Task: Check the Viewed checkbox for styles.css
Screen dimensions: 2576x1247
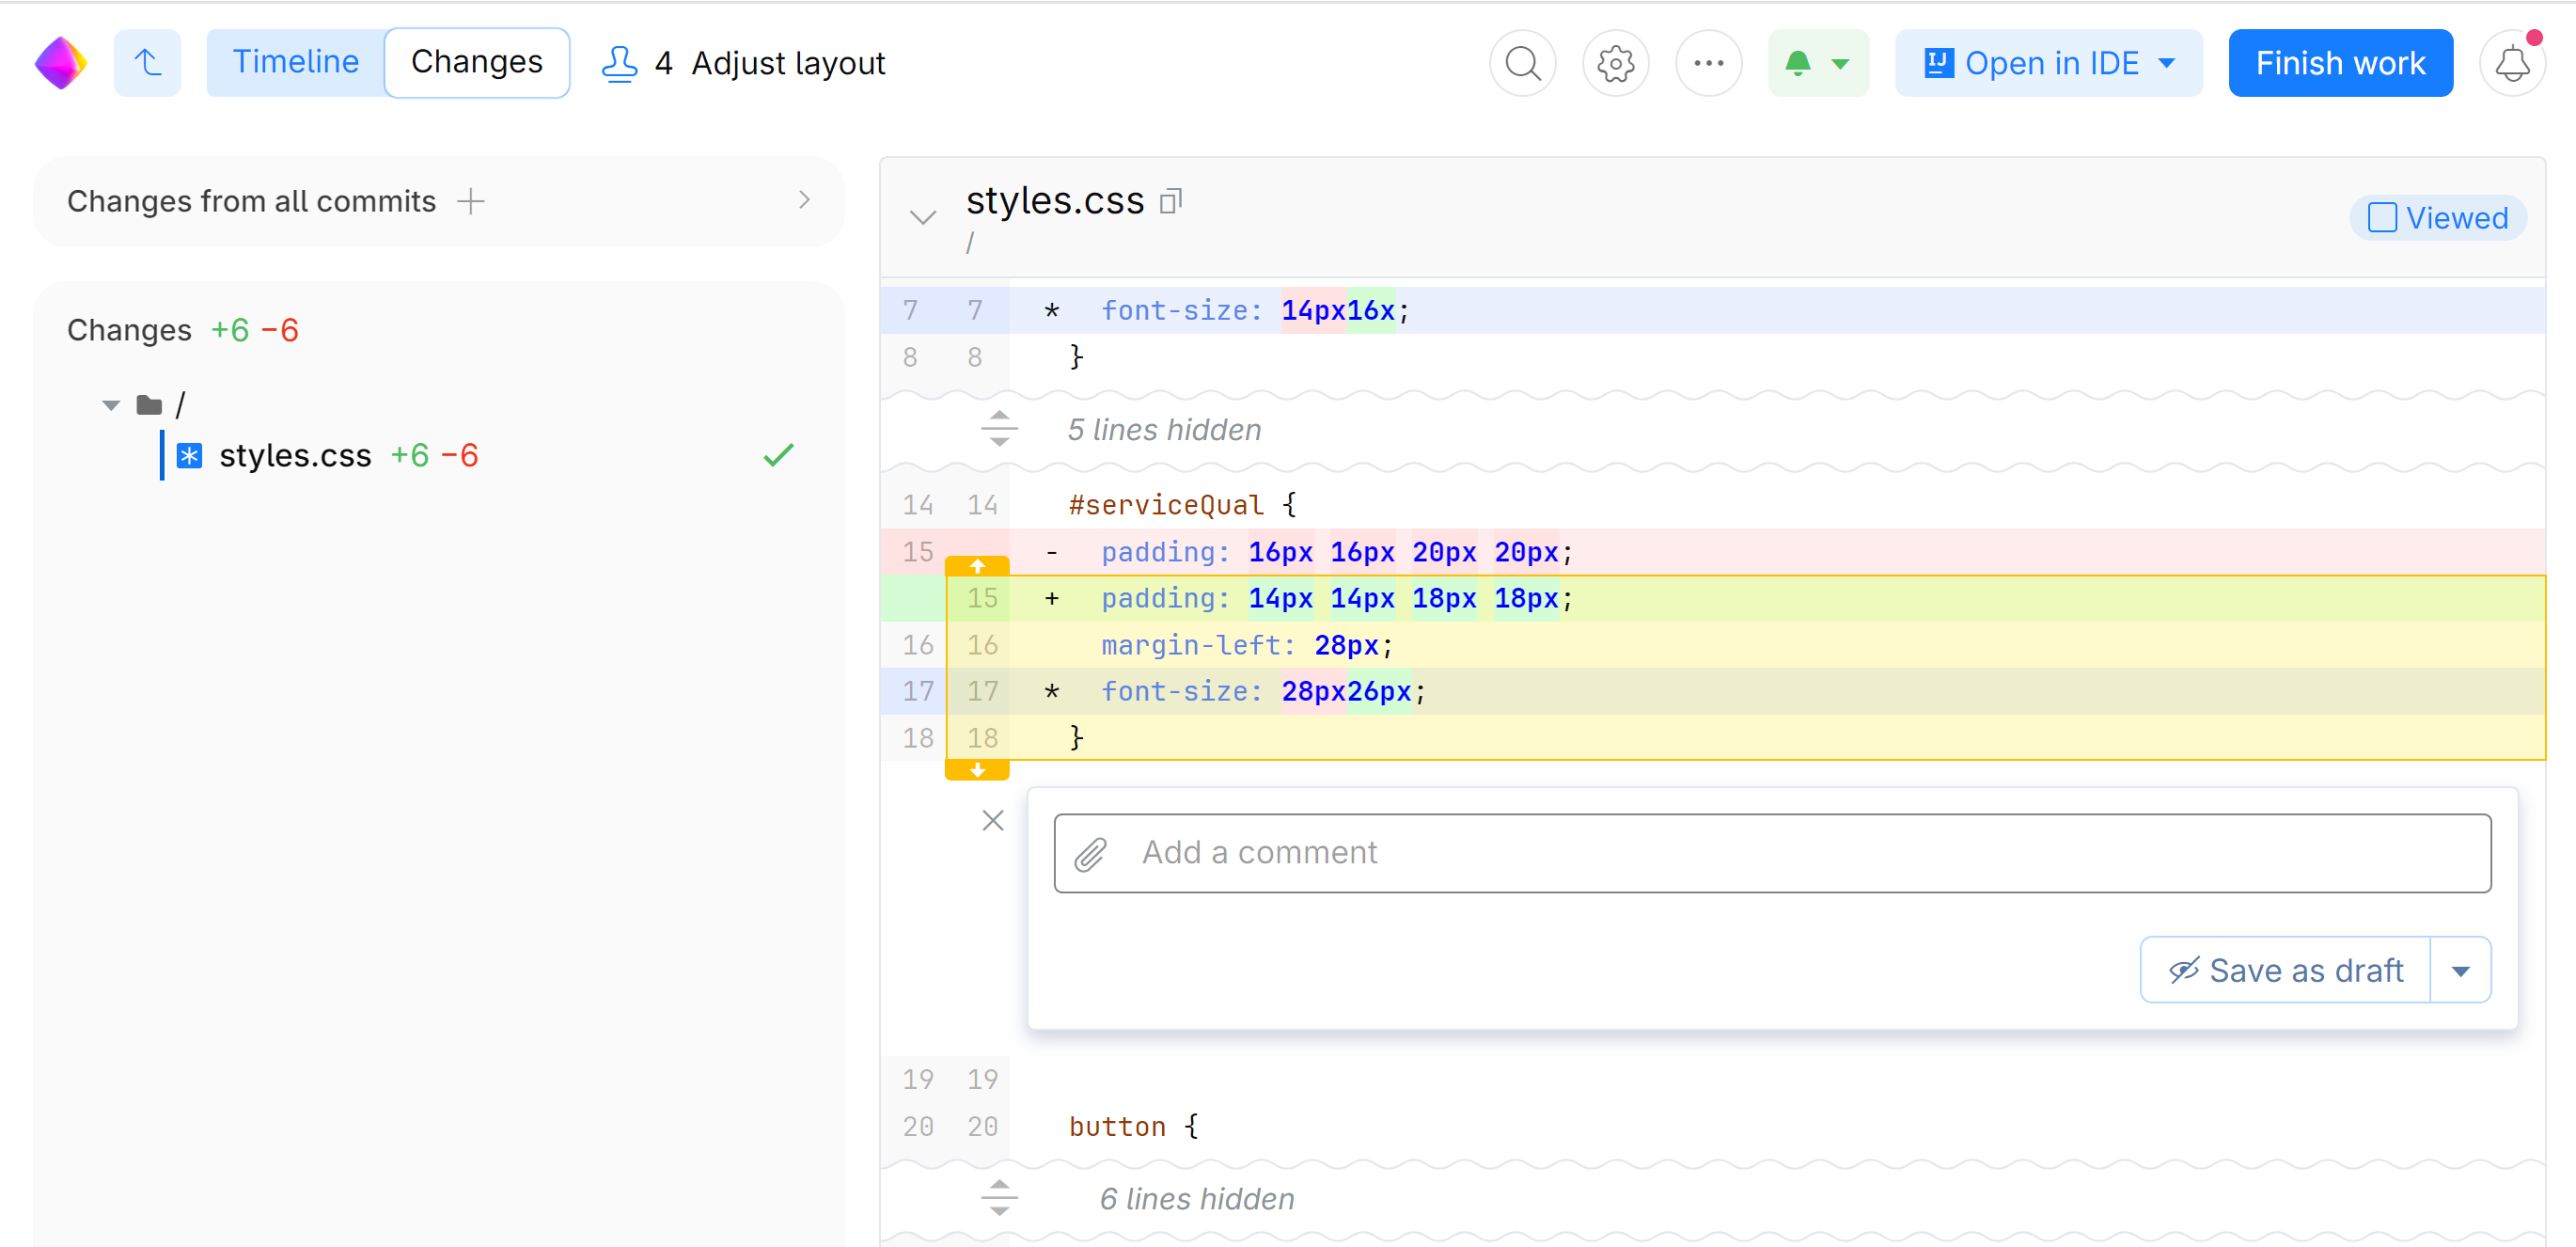Action: tap(2382, 218)
